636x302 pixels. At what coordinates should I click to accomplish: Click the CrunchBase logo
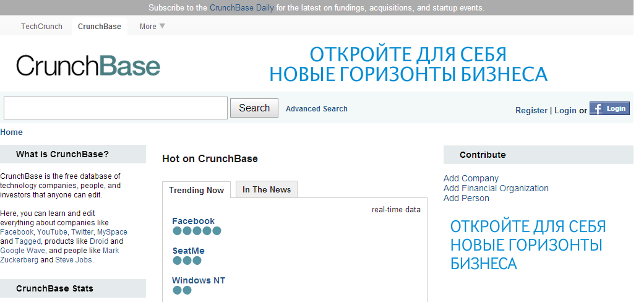[x=88, y=66]
